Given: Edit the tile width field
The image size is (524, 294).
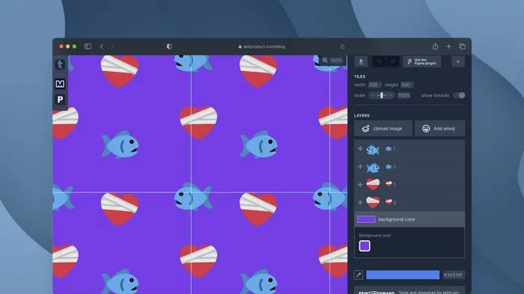Looking at the screenshot, I should [x=374, y=85].
